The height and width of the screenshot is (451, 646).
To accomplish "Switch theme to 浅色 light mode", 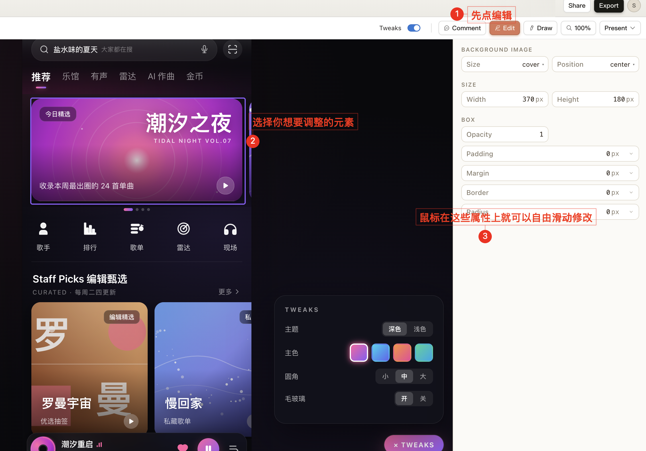I will pyautogui.click(x=419, y=329).
